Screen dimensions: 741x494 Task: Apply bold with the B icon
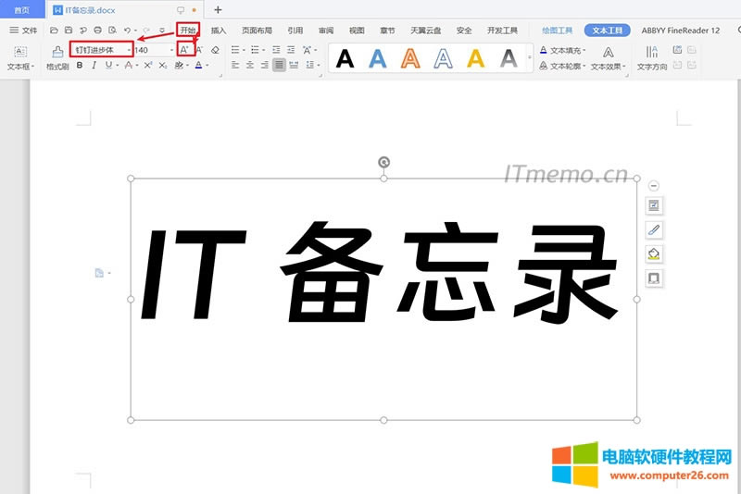(x=80, y=66)
